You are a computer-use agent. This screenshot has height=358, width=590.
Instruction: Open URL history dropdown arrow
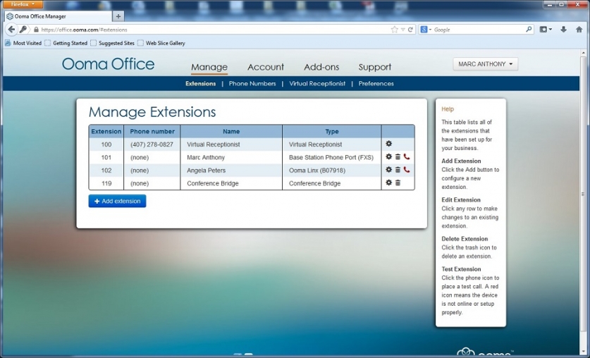pos(402,30)
